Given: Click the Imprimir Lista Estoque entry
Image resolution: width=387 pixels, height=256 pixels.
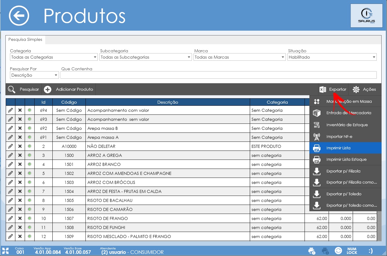Looking at the screenshot, I should (345, 160).
